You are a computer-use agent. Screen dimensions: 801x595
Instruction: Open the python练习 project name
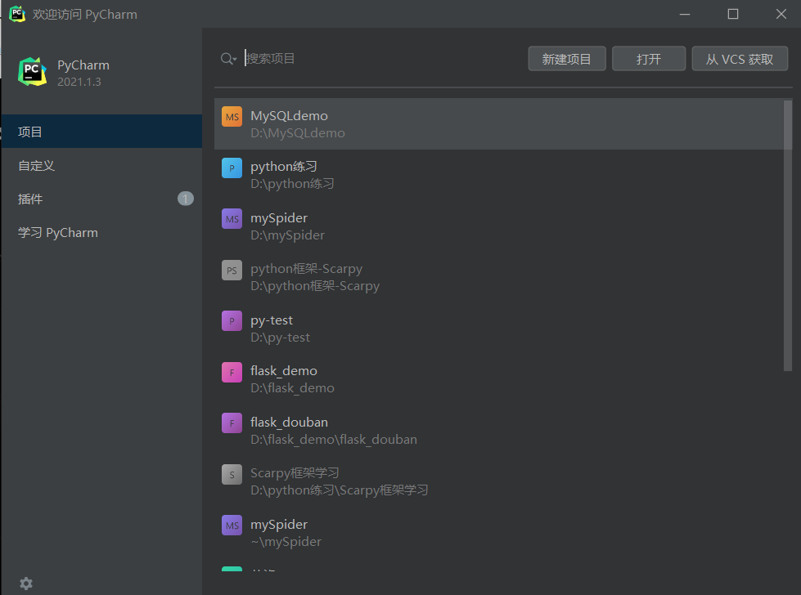(284, 167)
